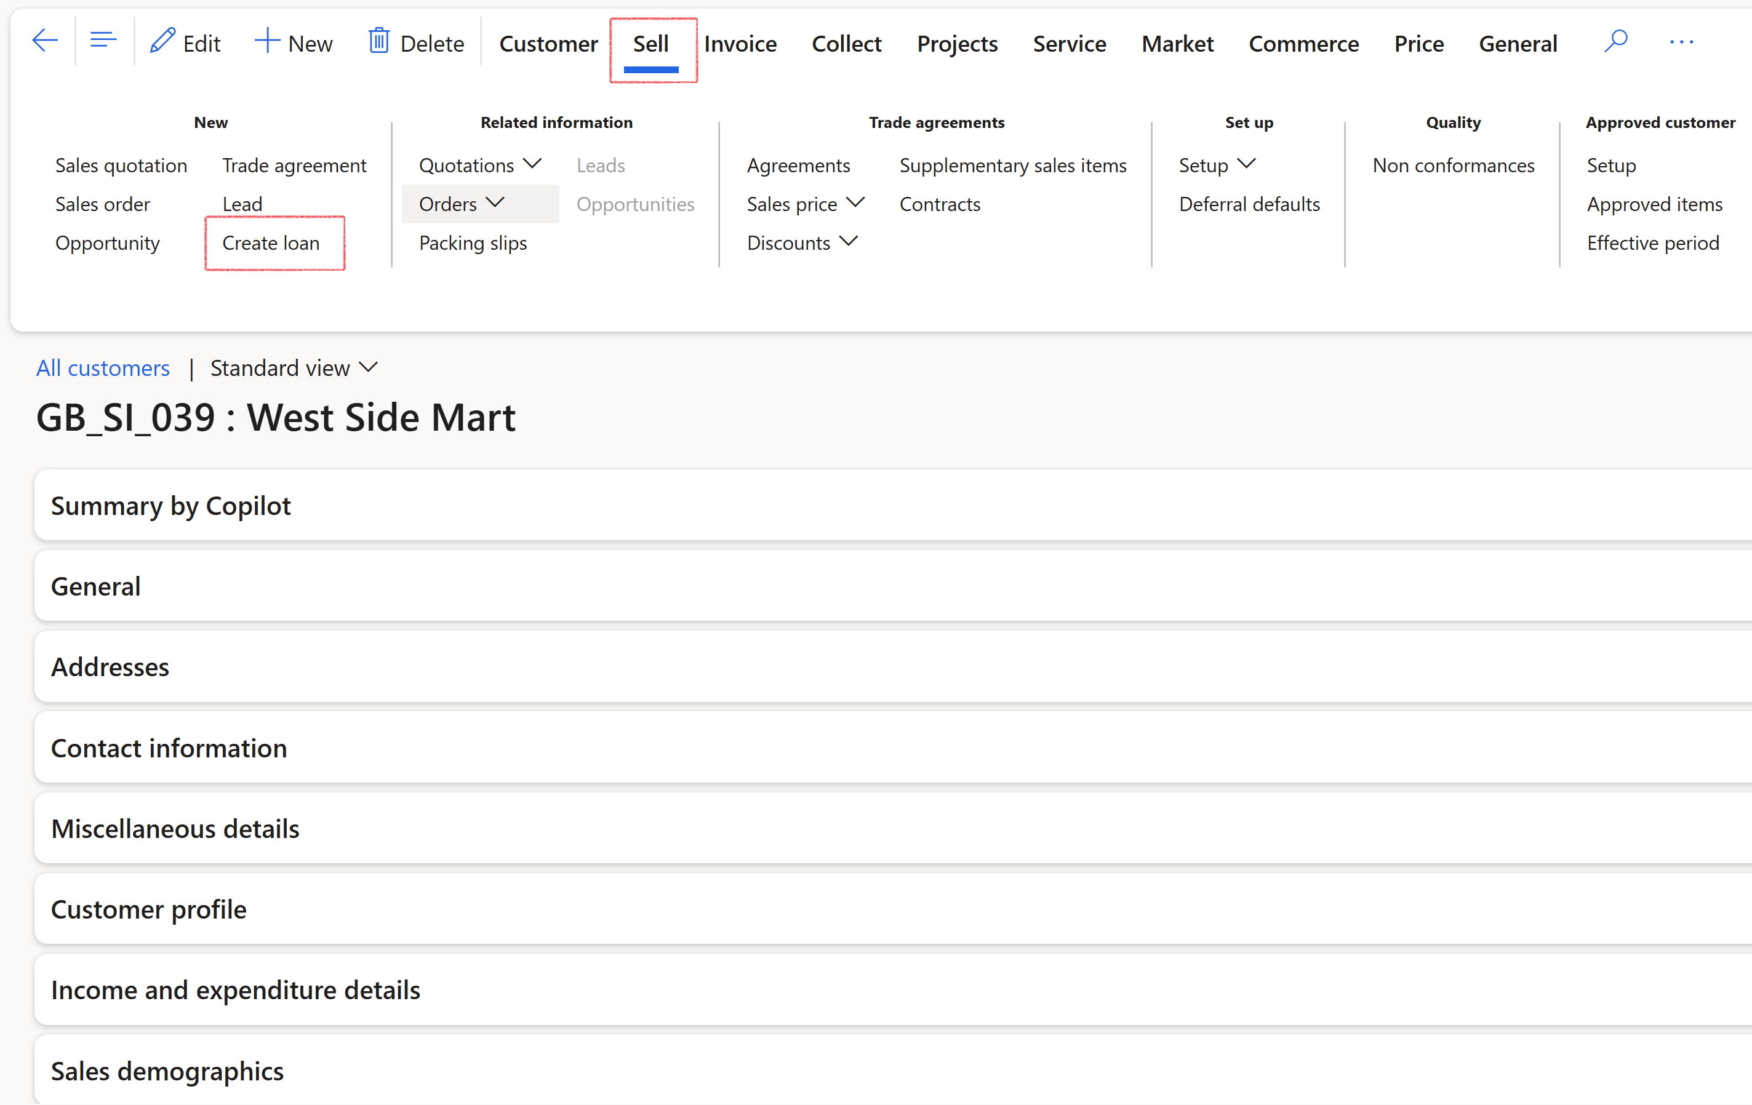This screenshot has height=1105, width=1752.
Task: Open trade Agreements
Action: tap(798, 165)
